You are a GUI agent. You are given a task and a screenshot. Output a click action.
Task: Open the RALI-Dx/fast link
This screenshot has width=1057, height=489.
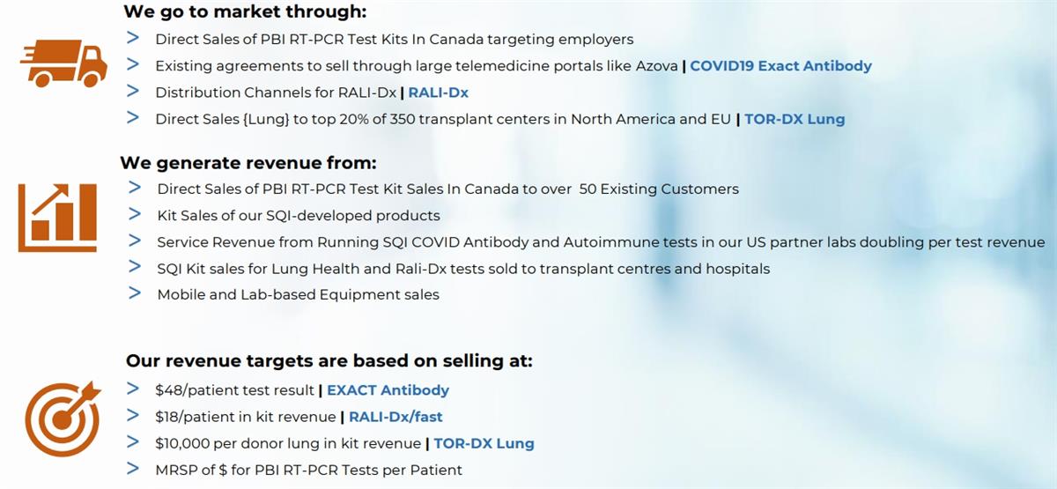pyautogui.click(x=402, y=417)
